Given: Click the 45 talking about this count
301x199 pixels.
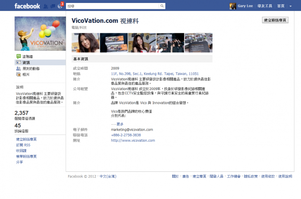Looking at the screenshot, I should click(18, 125).
